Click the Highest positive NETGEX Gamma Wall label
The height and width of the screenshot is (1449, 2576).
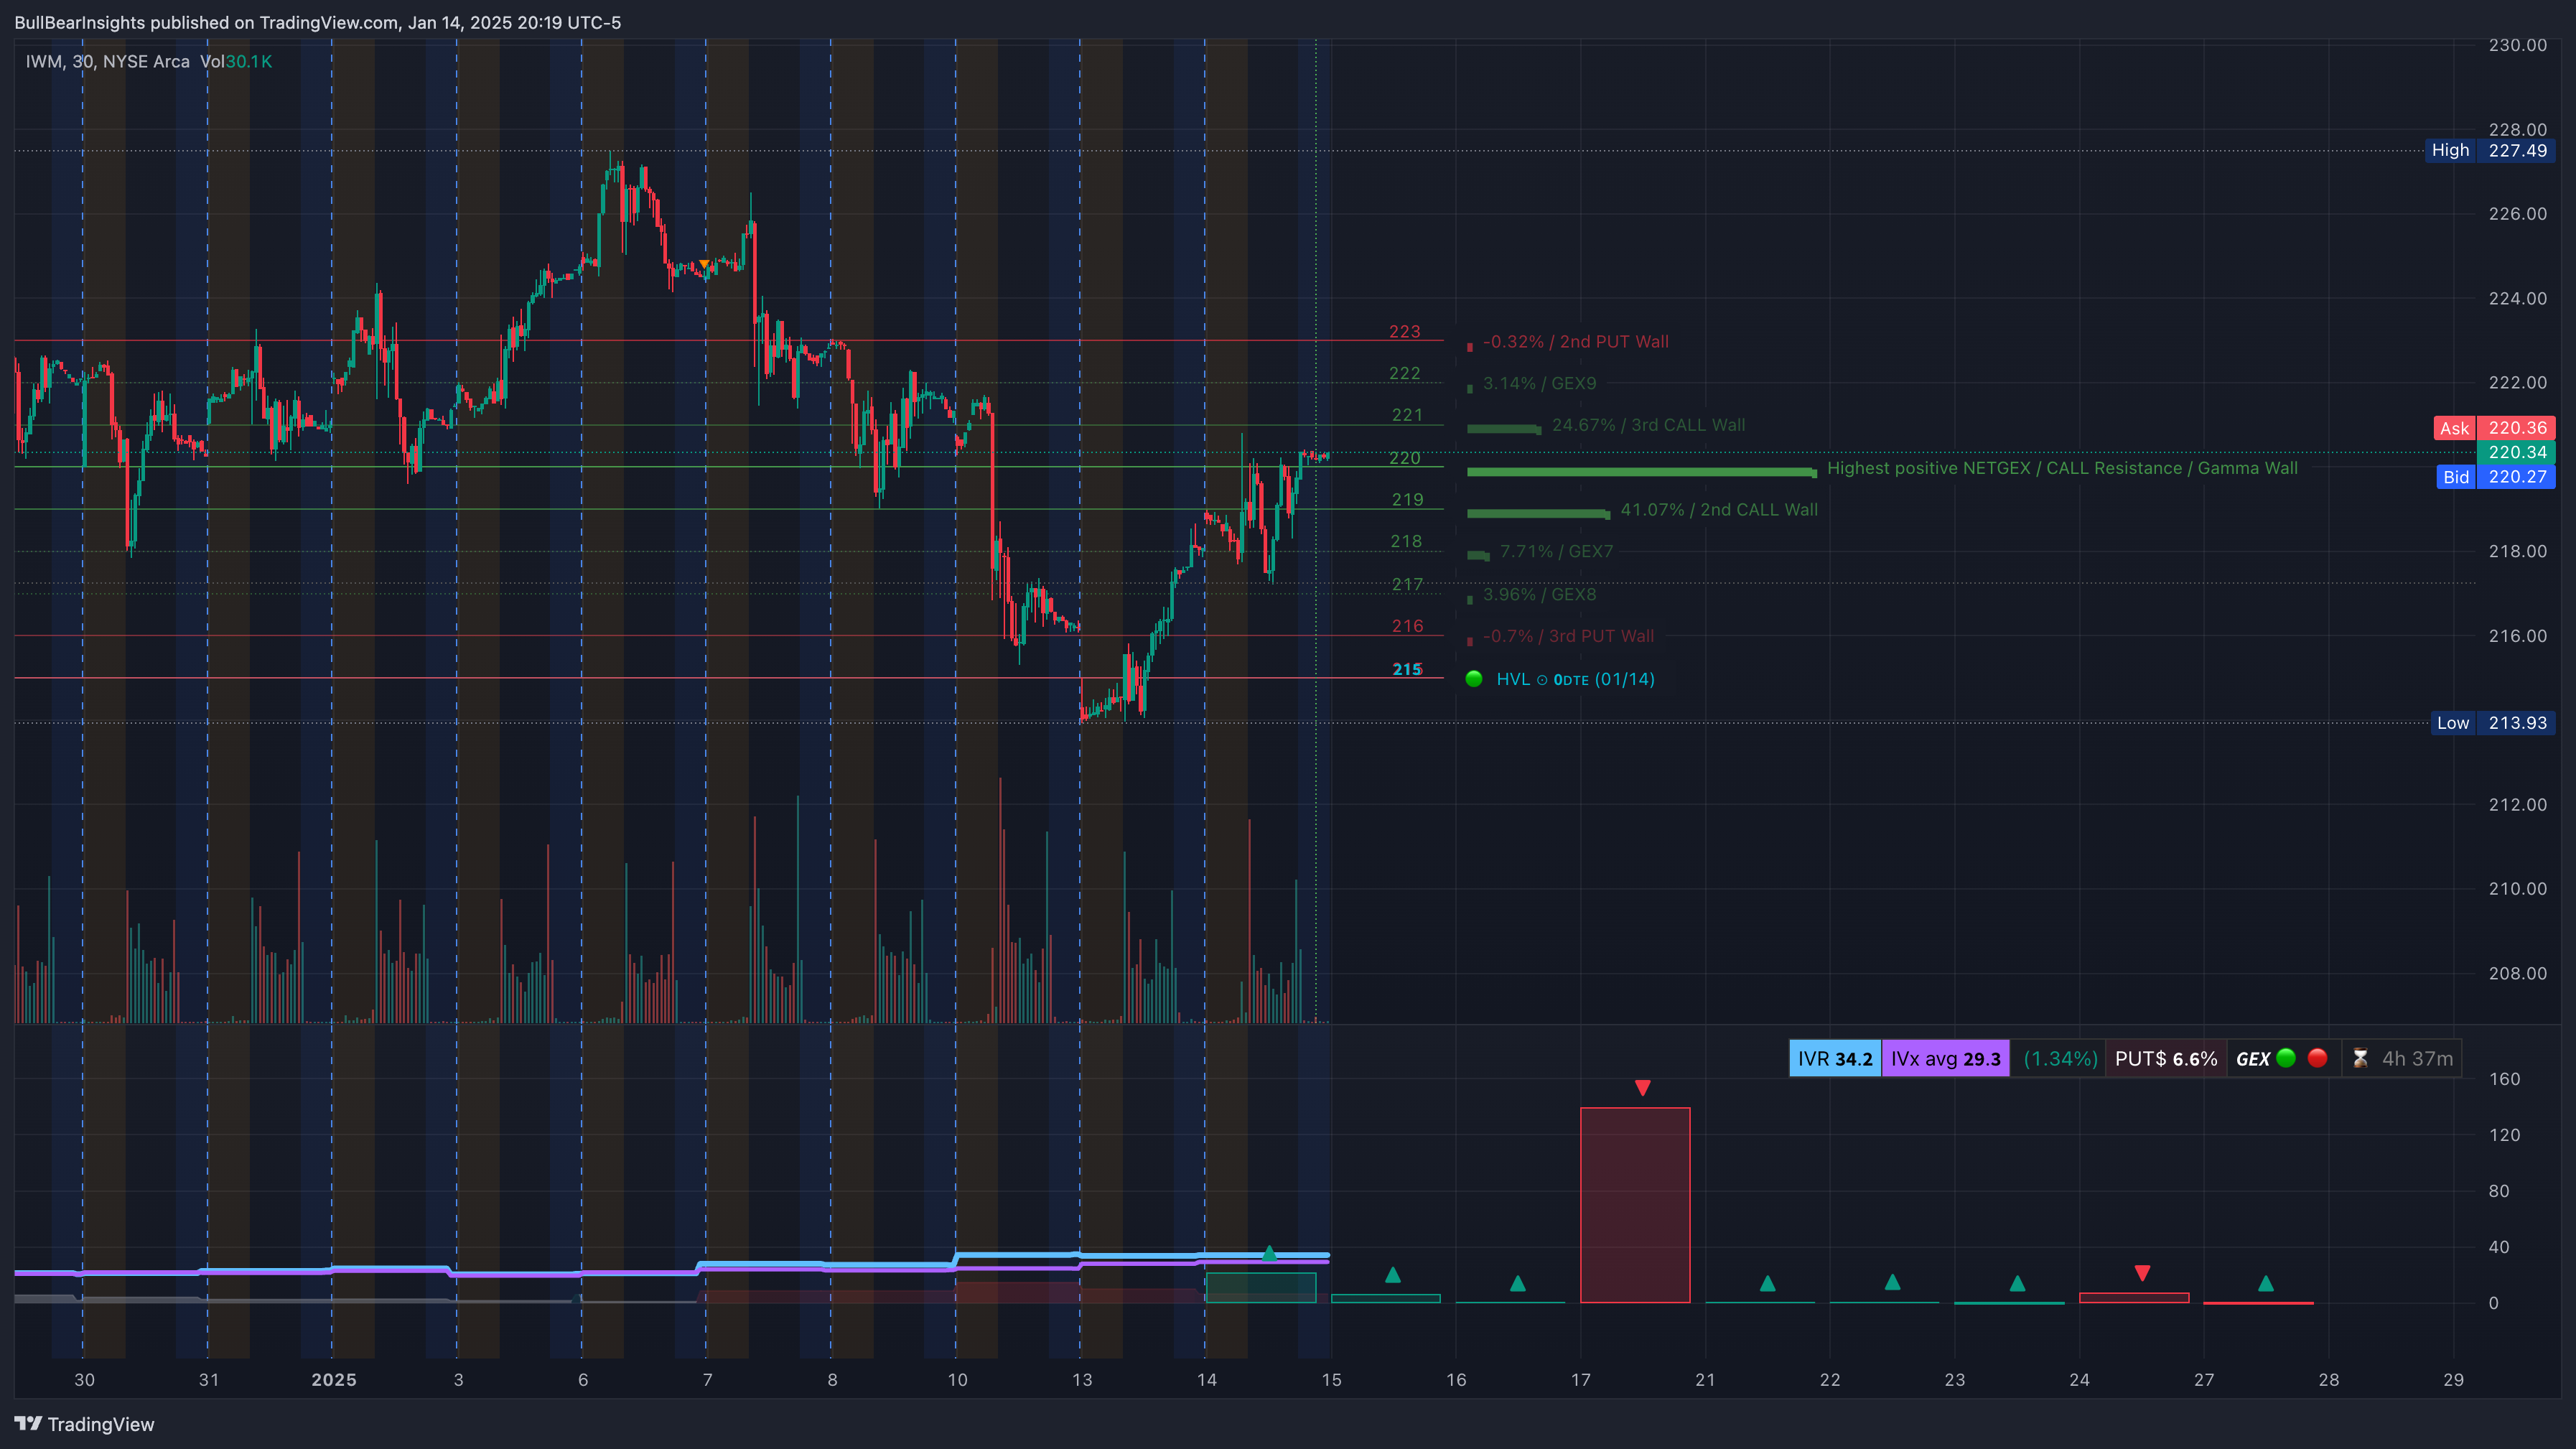tap(2062, 468)
